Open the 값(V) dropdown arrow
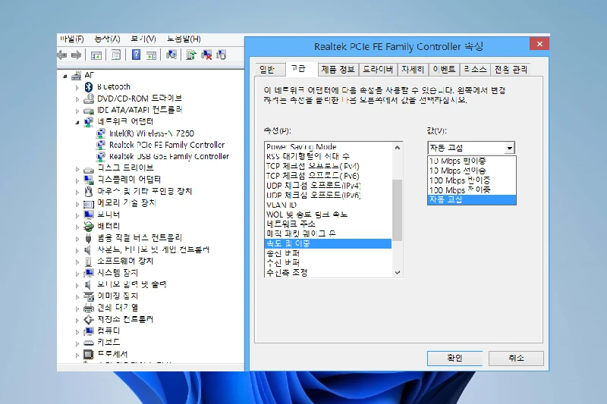Viewport: 607px width, 404px height. click(x=509, y=148)
